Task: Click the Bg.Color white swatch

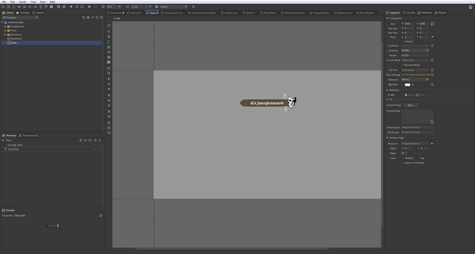Action: (407, 85)
